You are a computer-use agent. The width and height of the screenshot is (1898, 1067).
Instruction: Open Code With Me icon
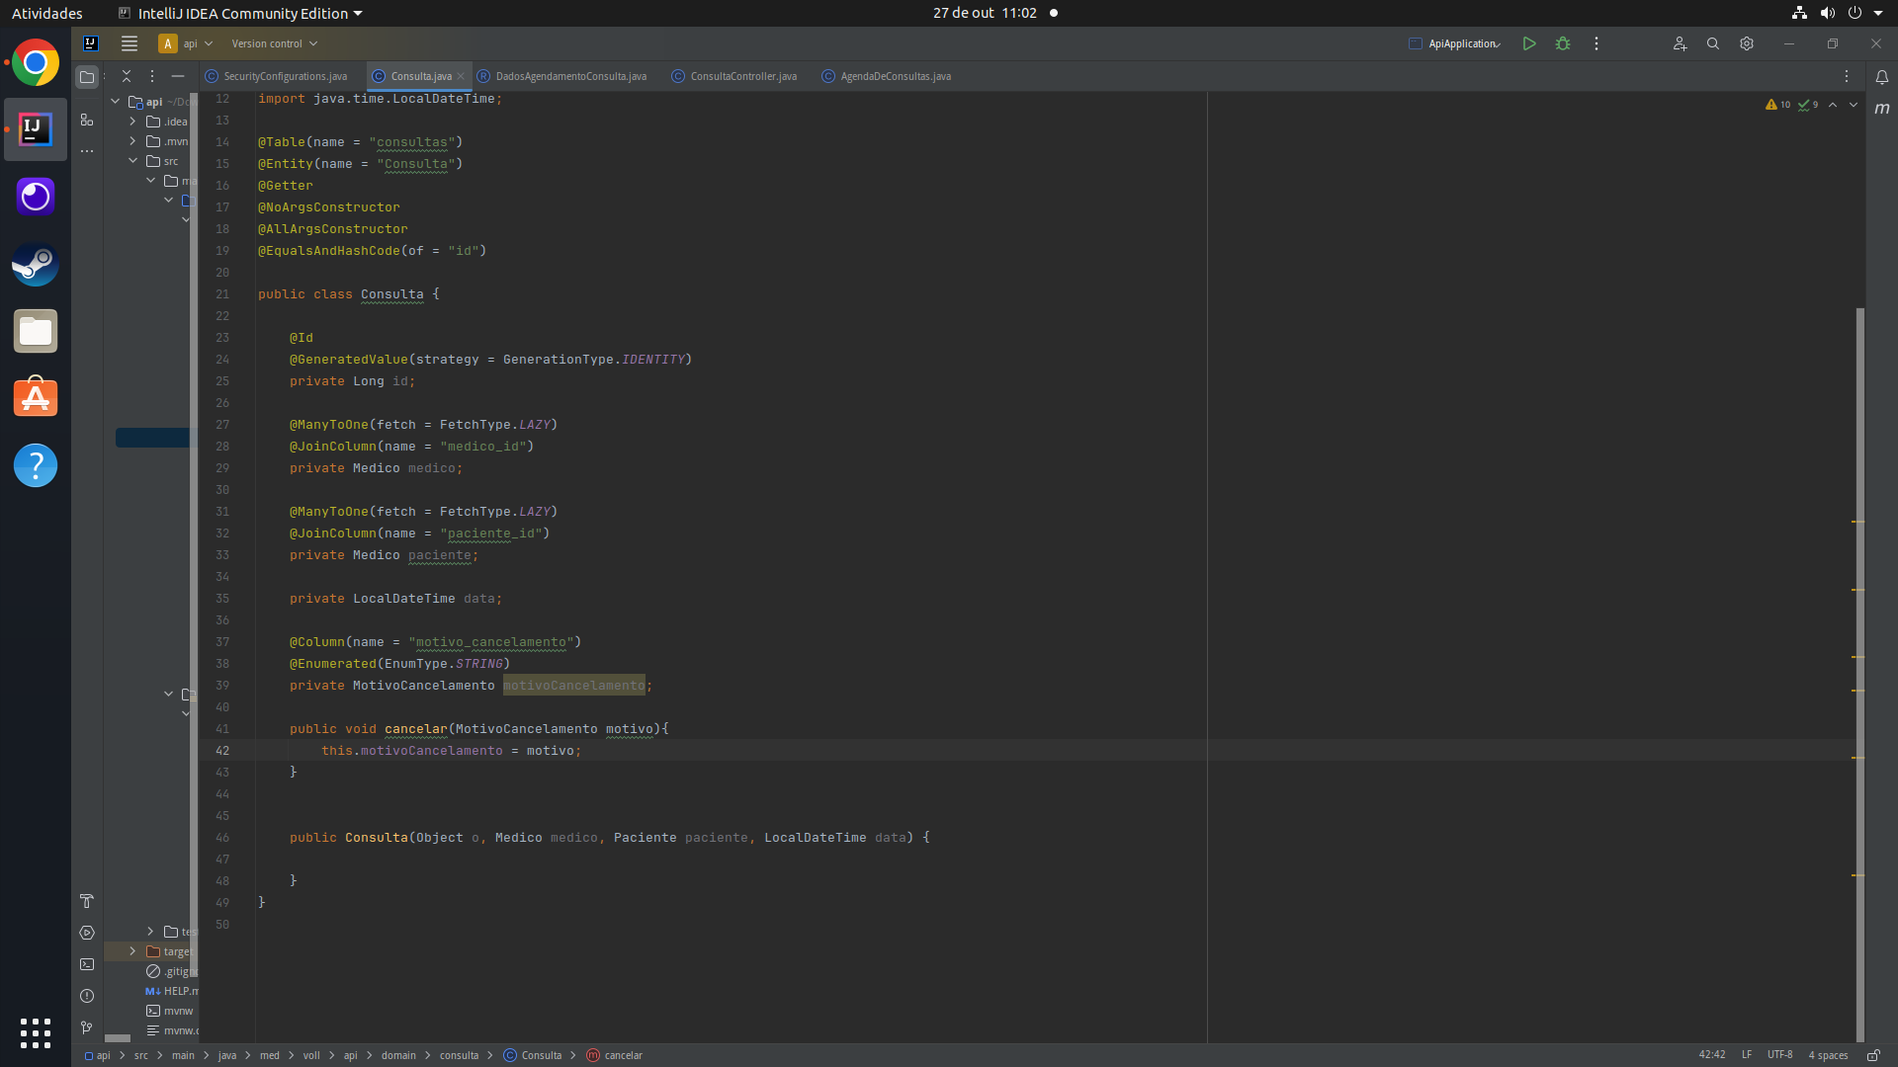(1680, 43)
